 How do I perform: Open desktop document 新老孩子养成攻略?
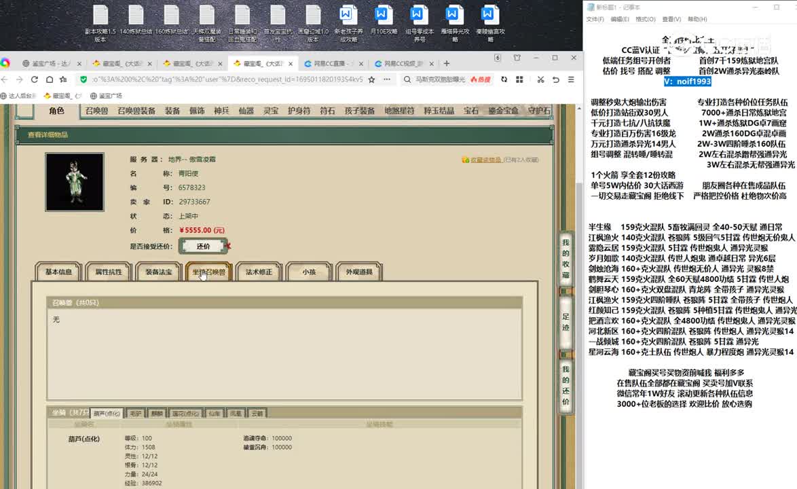(348, 23)
